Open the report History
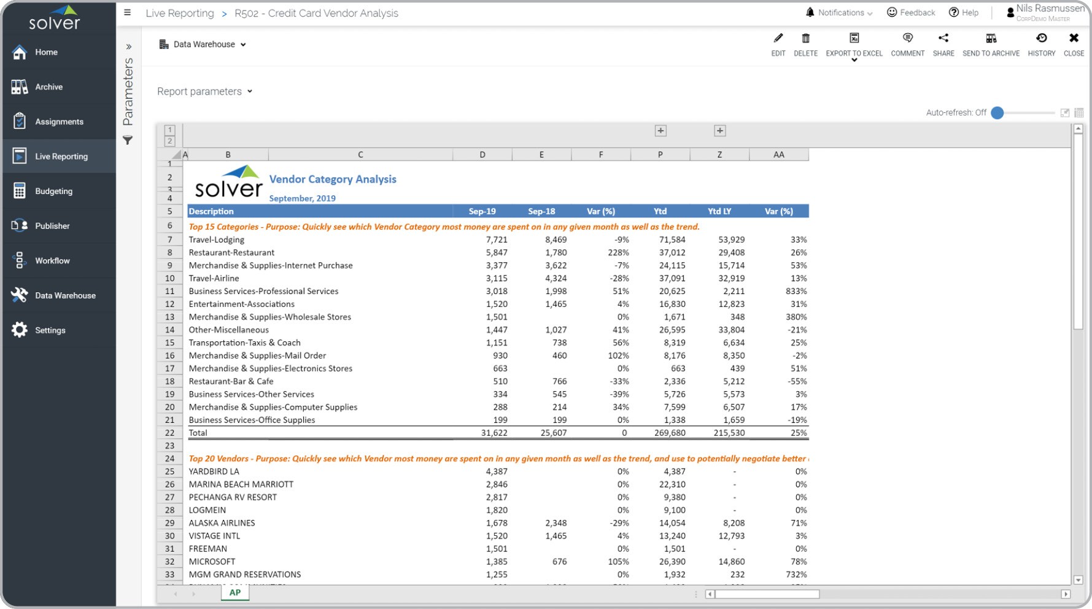This screenshot has height=609, width=1092. coord(1041,39)
